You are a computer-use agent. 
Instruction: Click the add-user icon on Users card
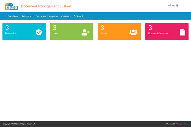86,32
